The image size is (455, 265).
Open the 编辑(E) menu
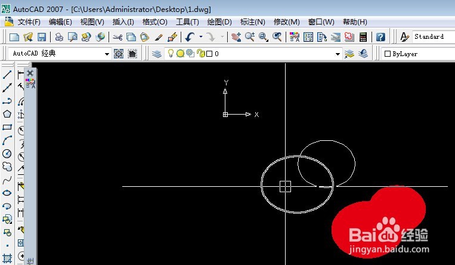point(60,22)
